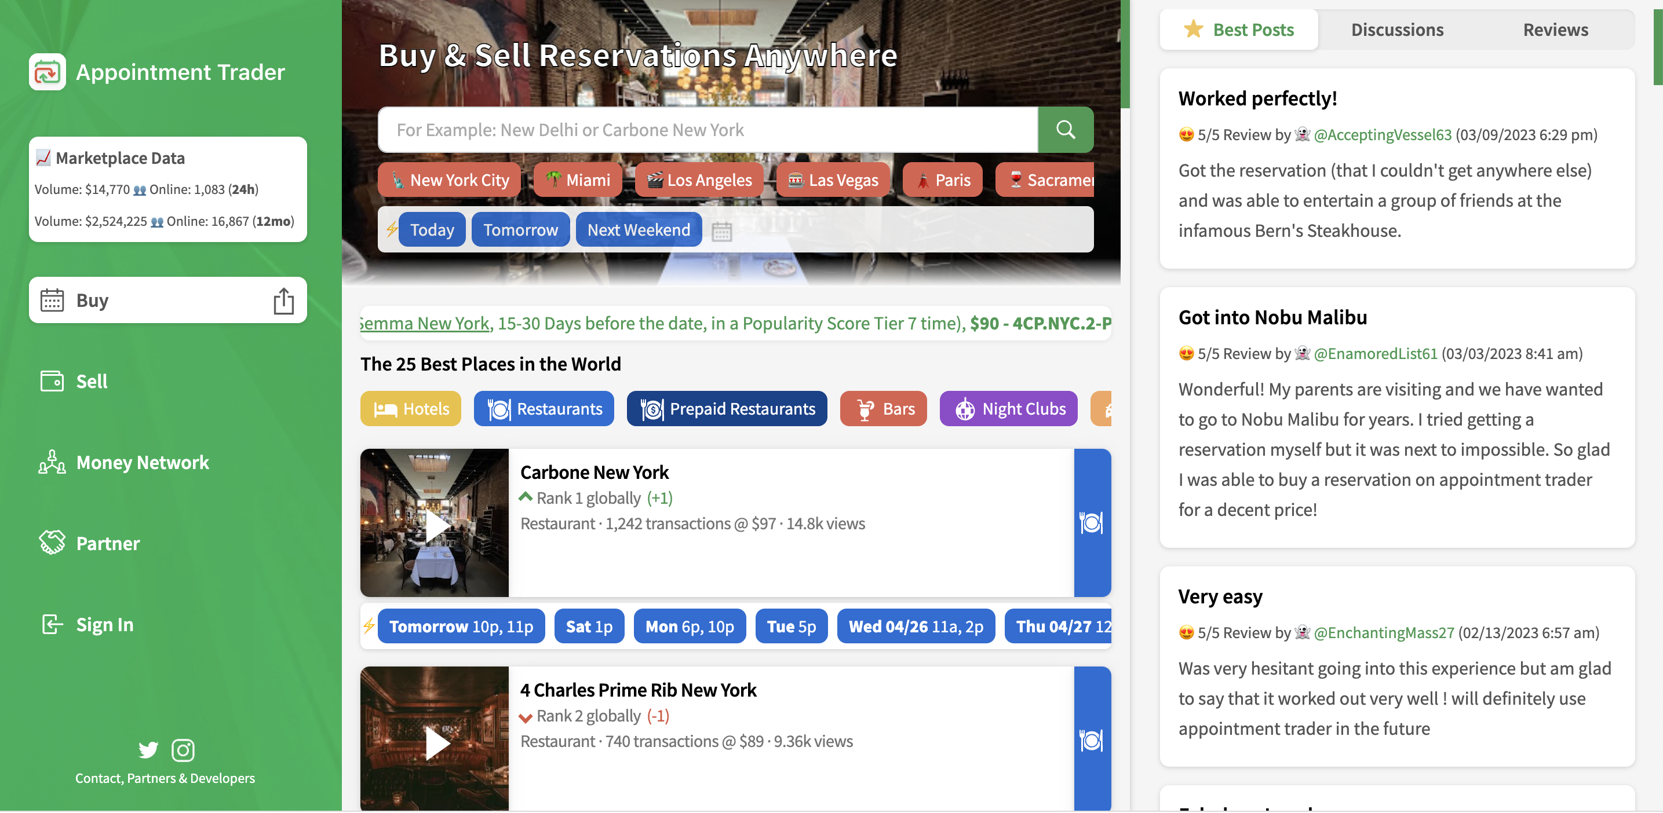Click the '$90 - 4CP.NYC.2-P' ticker text

[x=1040, y=323]
